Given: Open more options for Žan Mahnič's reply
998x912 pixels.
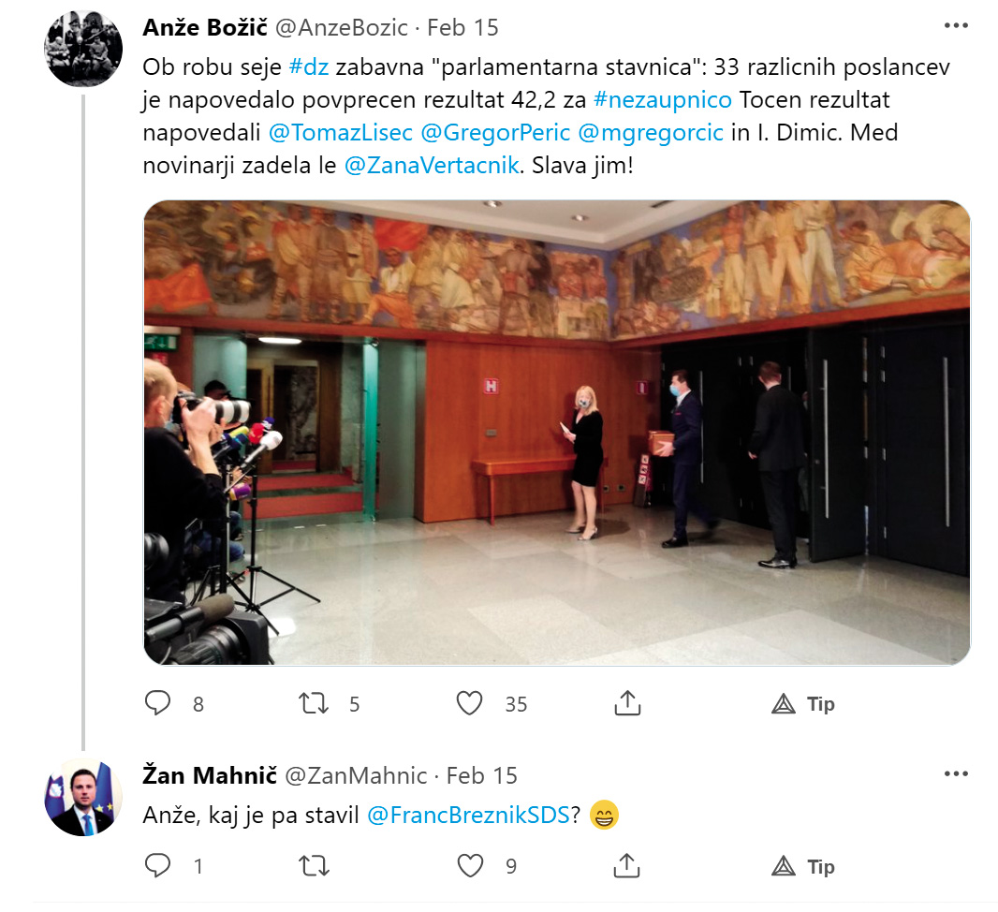Looking at the screenshot, I should click(x=956, y=774).
